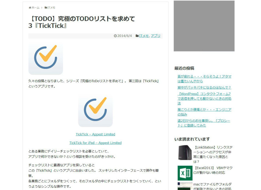Click the LinkStation NAS thumbnail

point(185,153)
